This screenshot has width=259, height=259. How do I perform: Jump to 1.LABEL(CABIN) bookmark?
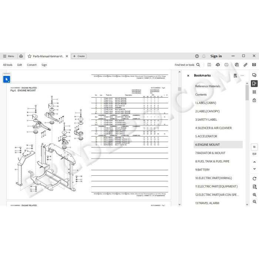pyautogui.click(x=205, y=103)
